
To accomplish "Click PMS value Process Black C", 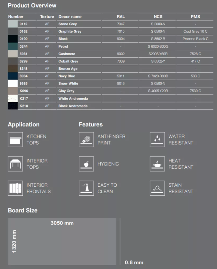I will point(195,39).
